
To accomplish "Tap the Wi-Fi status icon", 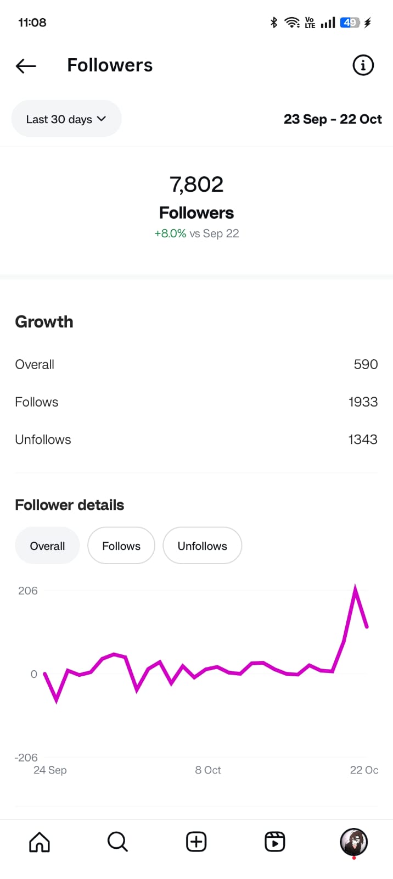I will tap(291, 23).
